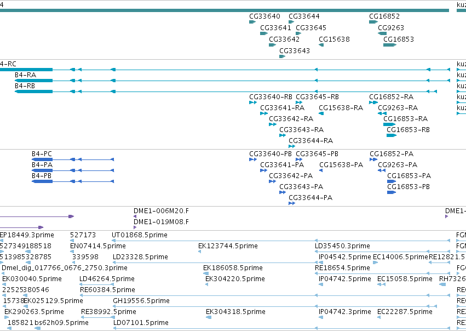Click the CG9263 gene label
Viewport: 466px width, 331px height.
tap(391, 27)
